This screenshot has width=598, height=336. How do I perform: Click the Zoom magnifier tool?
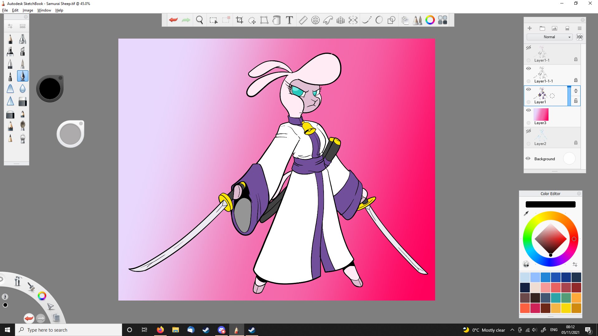tap(199, 20)
